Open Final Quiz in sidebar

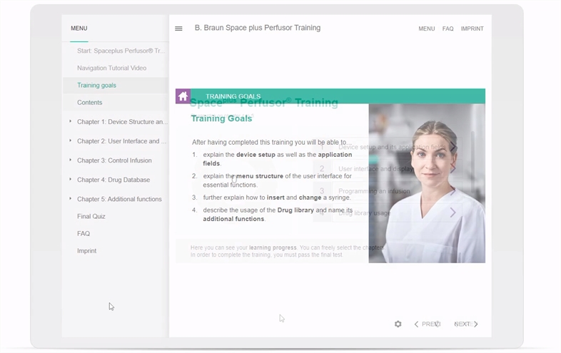point(91,216)
